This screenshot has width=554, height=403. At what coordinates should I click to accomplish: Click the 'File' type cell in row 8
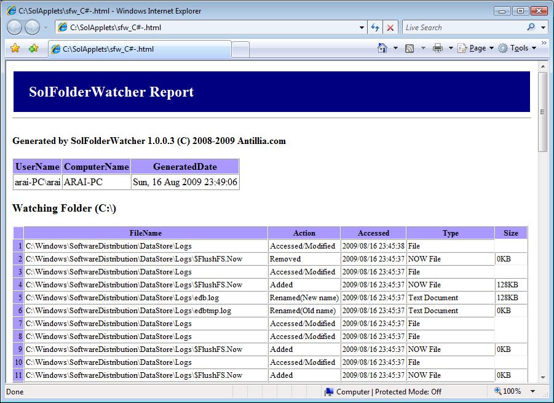pyautogui.click(x=451, y=337)
